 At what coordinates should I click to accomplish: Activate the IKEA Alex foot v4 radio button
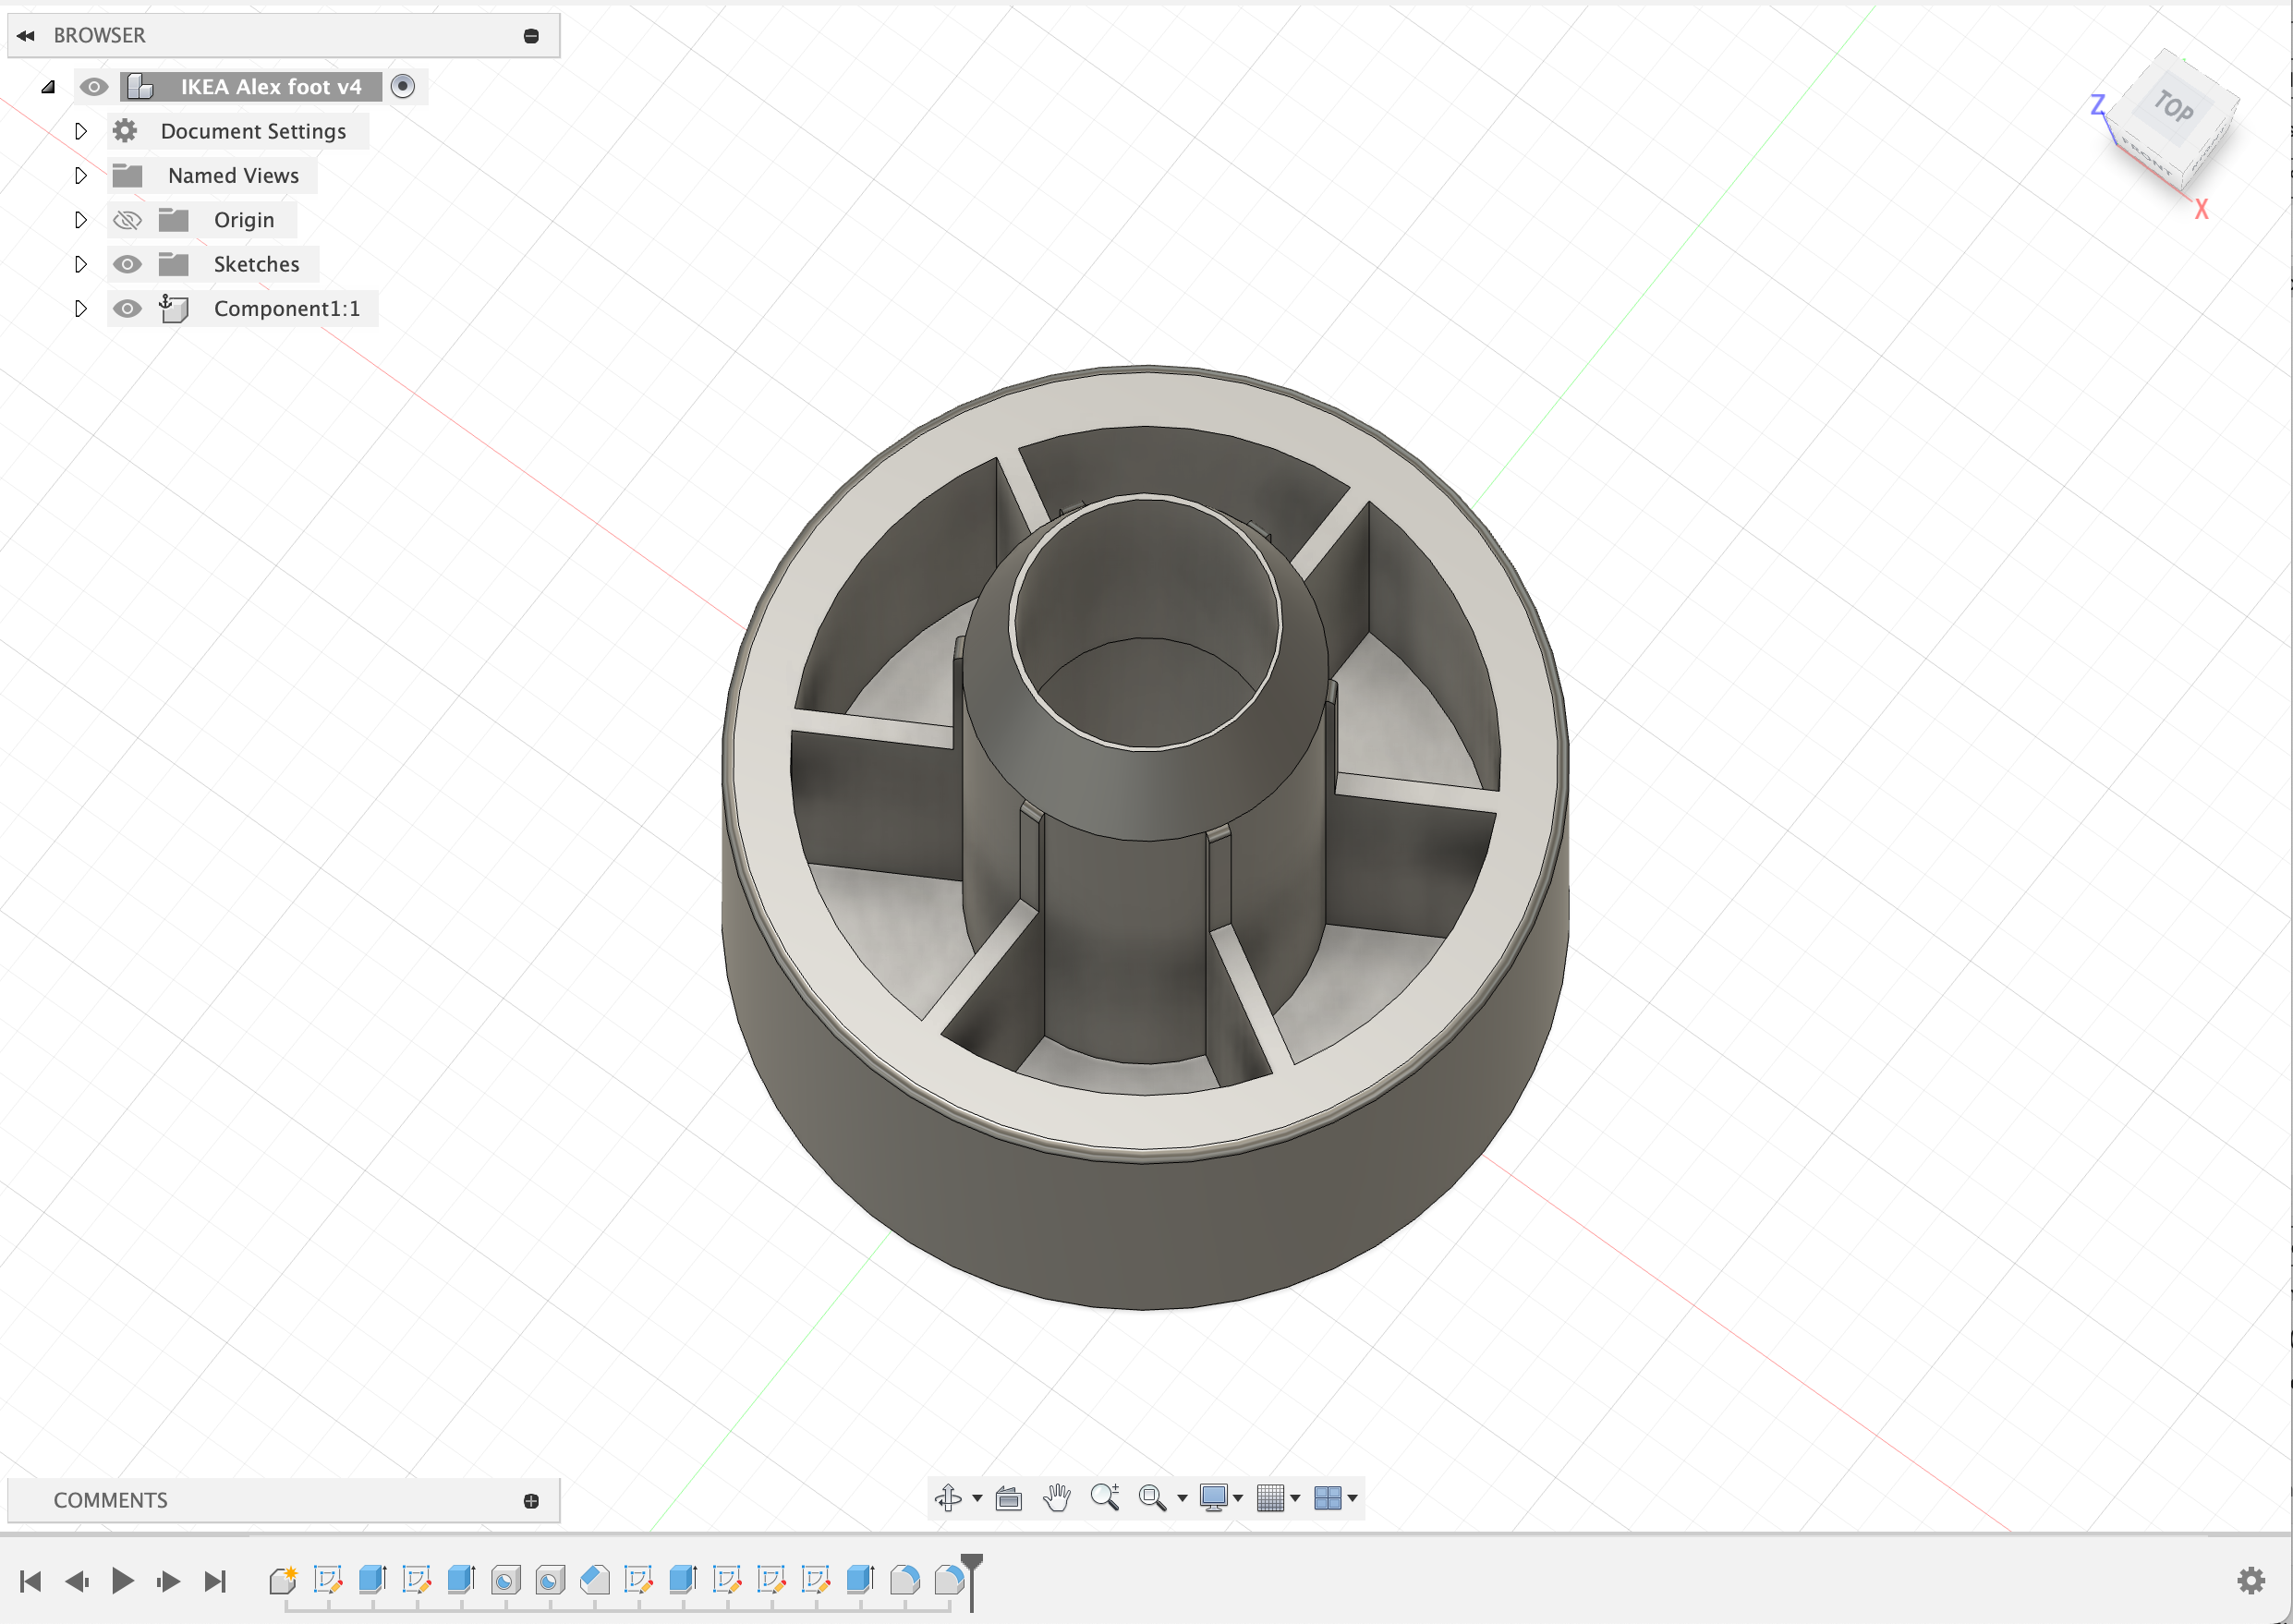pos(403,87)
